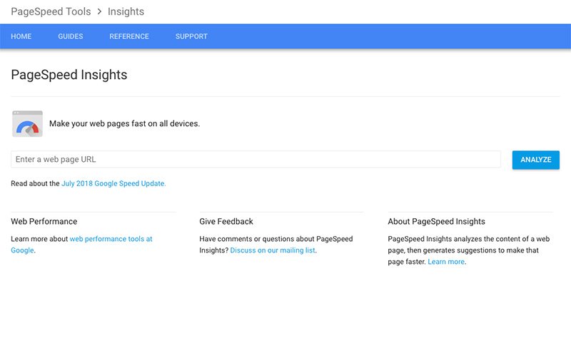Click the Web Performance section heading
This screenshot has height=348, width=571.
(44, 222)
